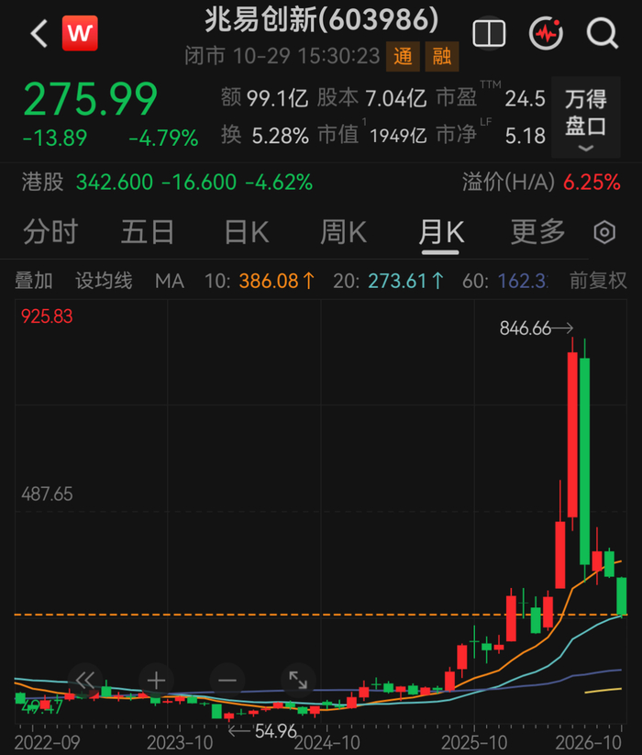Tap market cap value 1949亿
642x755 pixels.
click(398, 136)
